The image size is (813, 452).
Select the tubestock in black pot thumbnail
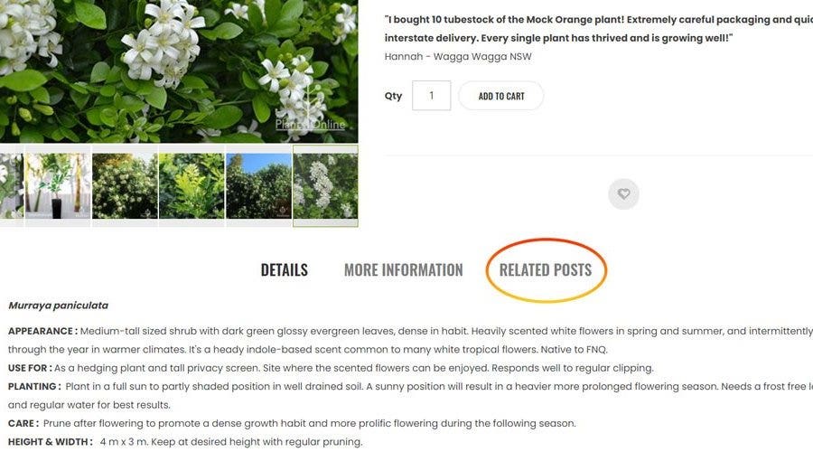tap(58, 186)
